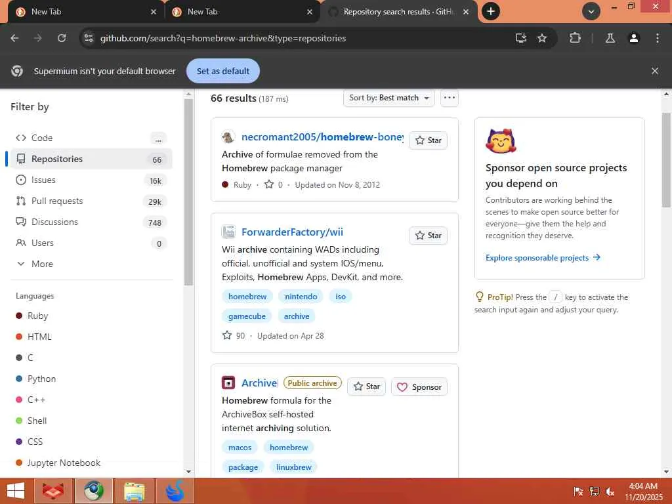This screenshot has height=504, width=672.
Task: Filter by Python language
Action: pyautogui.click(x=35, y=379)
